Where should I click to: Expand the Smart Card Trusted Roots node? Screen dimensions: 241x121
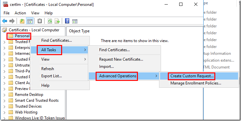(x=5, y=101)
